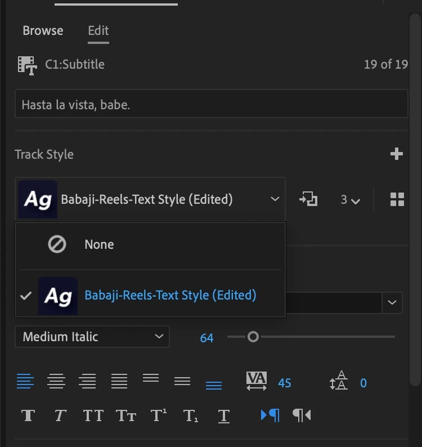This screenshot has width=422, height=447.
Task: Toggle All Caps style
Action: [93, 415]
